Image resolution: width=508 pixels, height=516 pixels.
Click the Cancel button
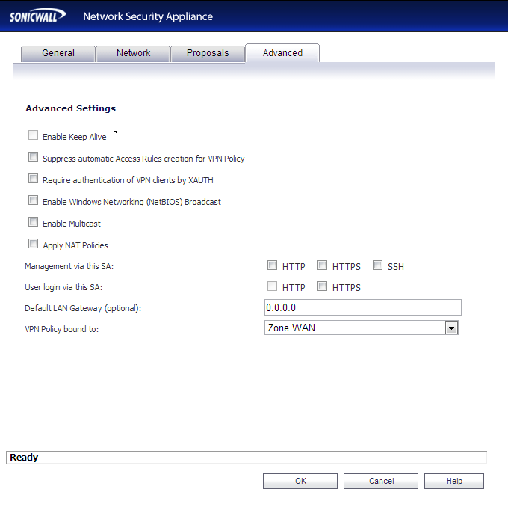pos(381,481)
